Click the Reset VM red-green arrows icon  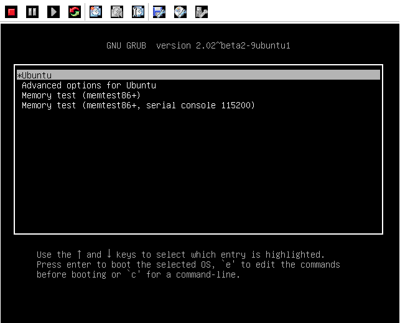(75, 12)
